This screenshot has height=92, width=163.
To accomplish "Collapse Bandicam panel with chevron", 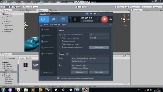I will click(x=111, y=25).
